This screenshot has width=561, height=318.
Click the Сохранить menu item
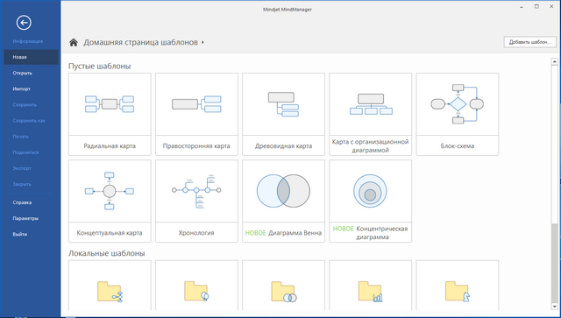coord(25,105)
